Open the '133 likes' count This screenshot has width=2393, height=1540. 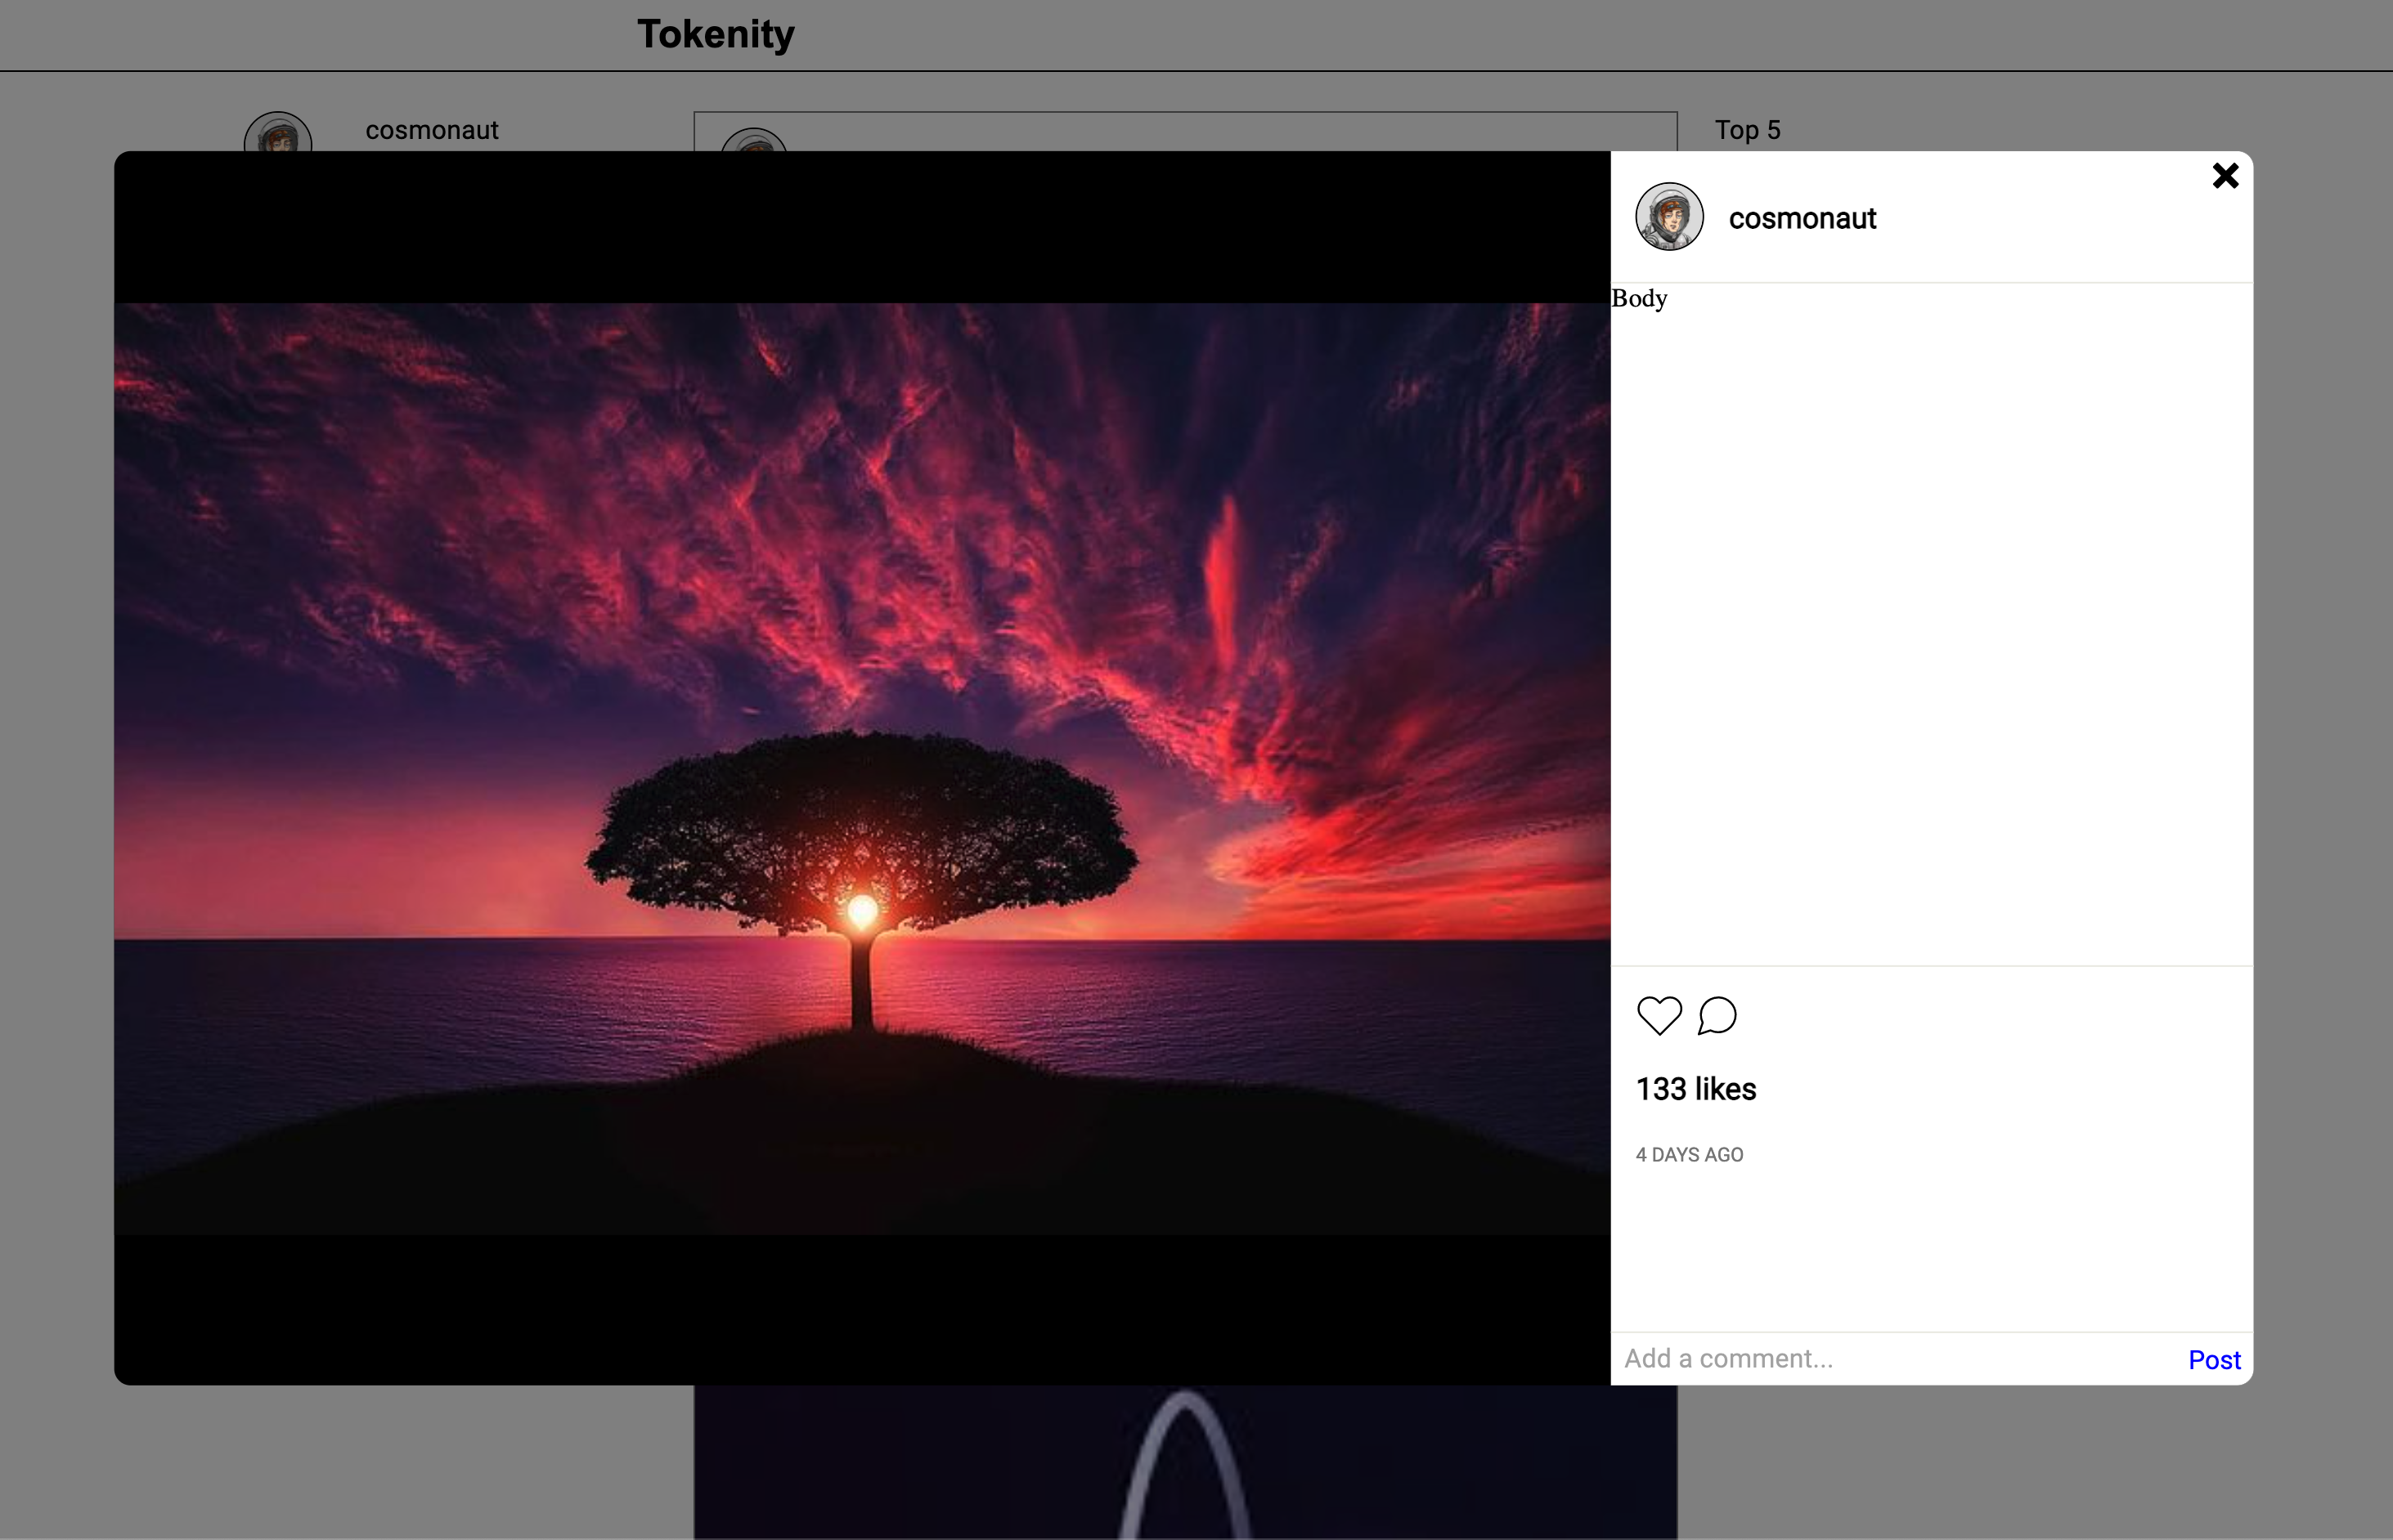pos(1695,1089)
